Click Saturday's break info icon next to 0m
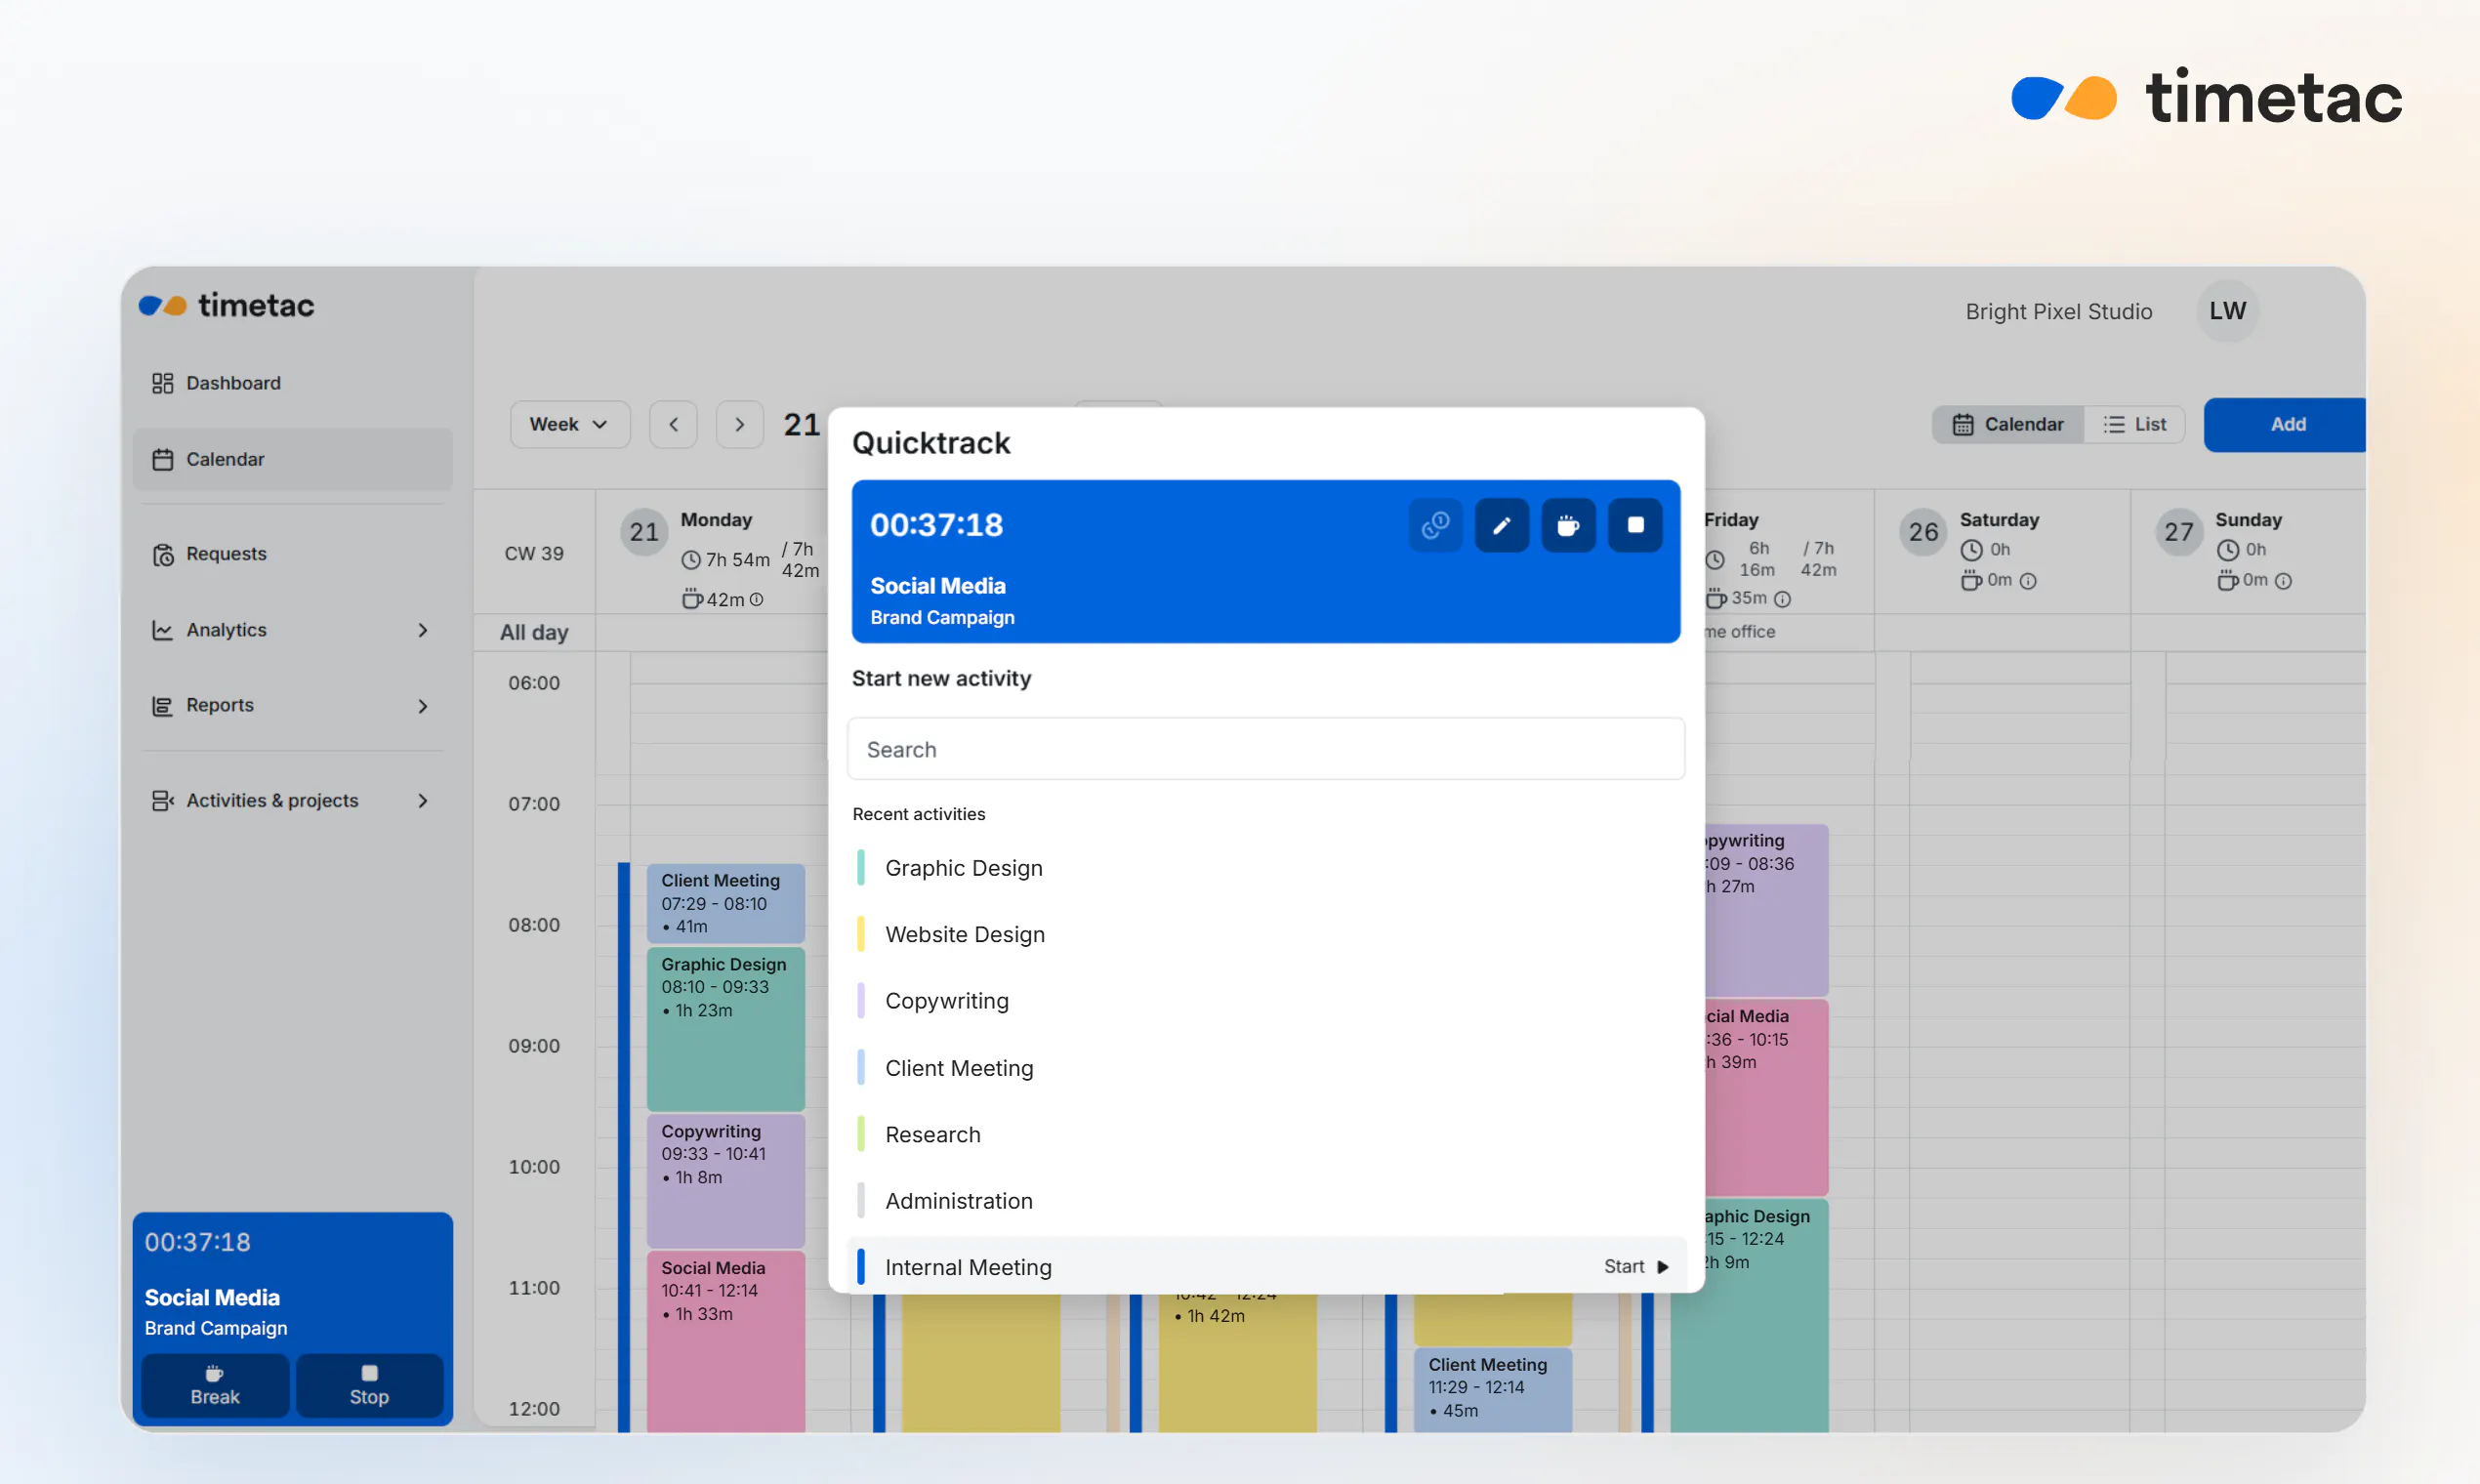2480x1484 pixels. (2028, 581)
